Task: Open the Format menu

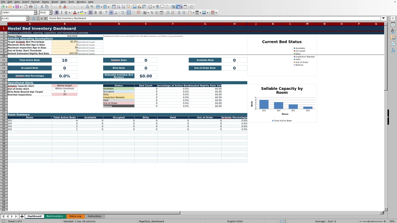Action: (35, 2)
